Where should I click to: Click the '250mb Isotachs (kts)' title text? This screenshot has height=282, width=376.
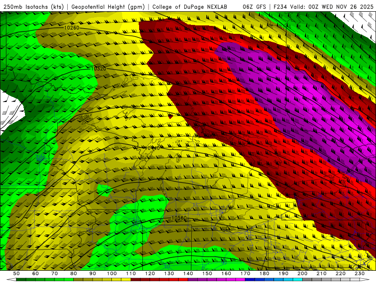click(34, 7)
